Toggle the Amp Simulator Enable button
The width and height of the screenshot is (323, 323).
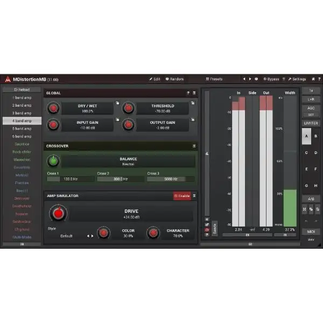(182, 196)
